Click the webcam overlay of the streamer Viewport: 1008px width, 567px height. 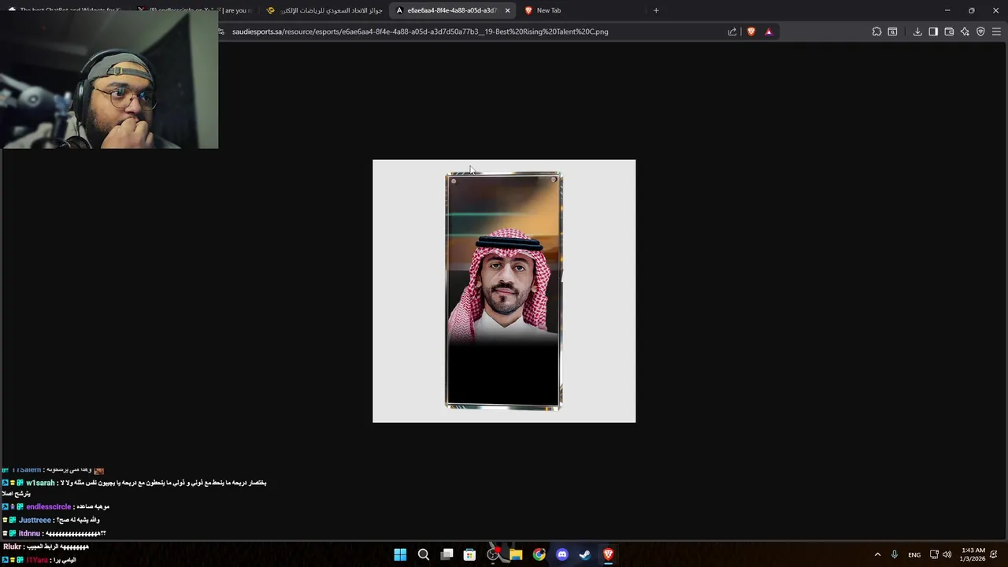click(x=109, y=80)
